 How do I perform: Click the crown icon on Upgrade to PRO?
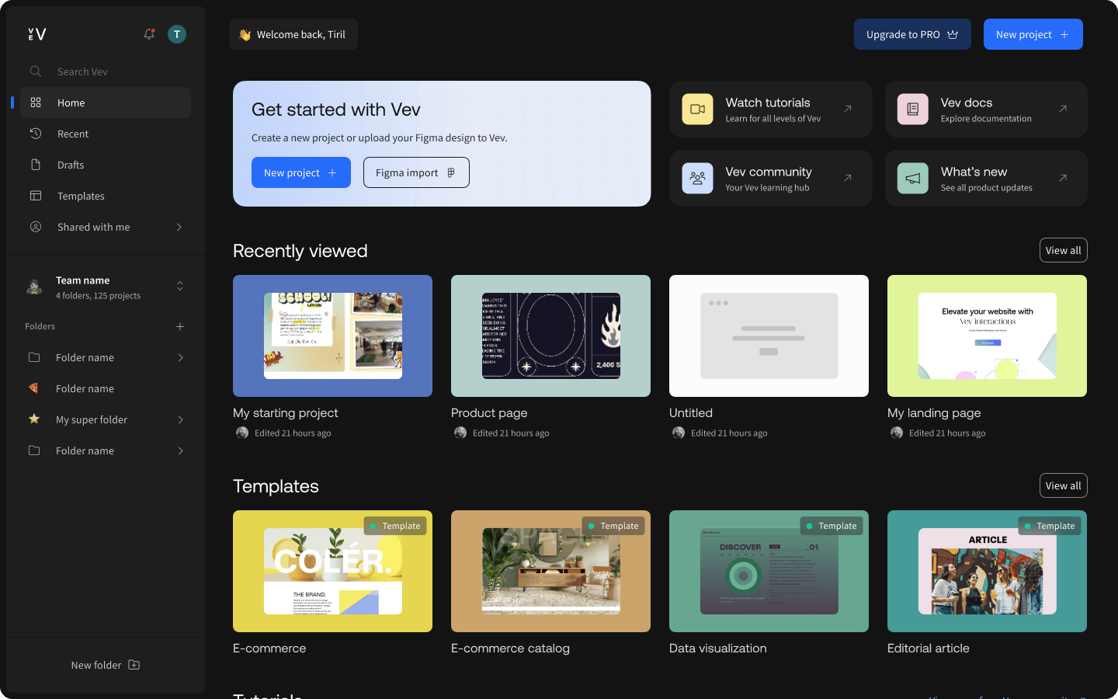[953, 34]
